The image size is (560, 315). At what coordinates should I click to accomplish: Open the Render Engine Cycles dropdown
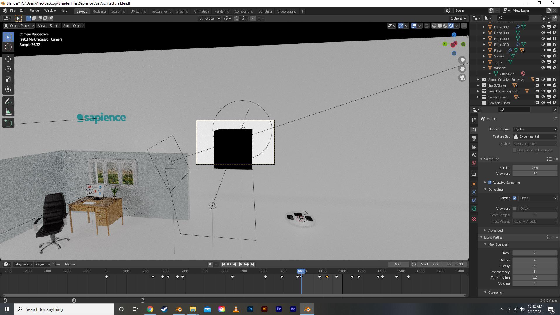tap(535, 129)
